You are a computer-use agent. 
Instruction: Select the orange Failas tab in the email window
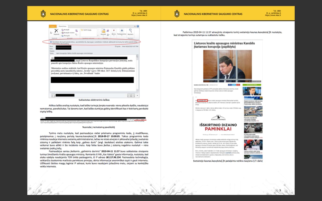(x=53, y=26)
